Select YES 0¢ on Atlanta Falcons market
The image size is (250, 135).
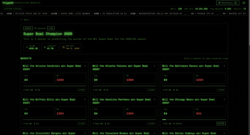click(108, 78)
